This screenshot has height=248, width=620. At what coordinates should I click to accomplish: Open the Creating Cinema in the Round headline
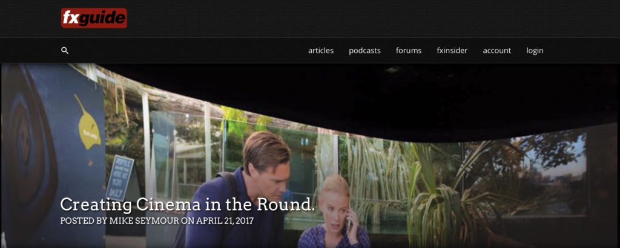(188, 204)
